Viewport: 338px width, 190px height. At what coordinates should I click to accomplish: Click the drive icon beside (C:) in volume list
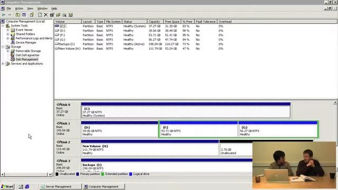click(57, 26)
